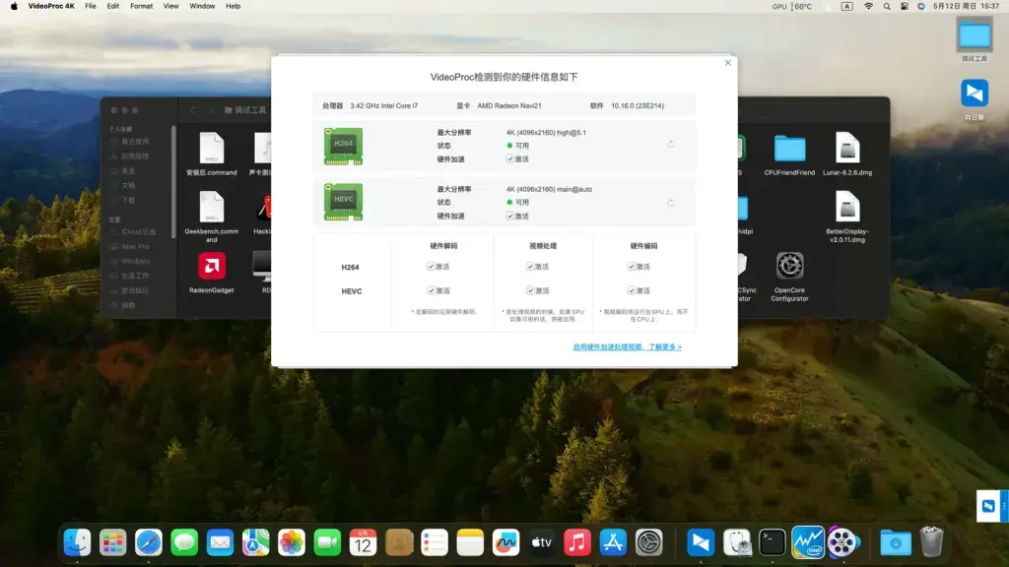Open Calendar from the Dock
This screenshot has width=1009, height=567.
[363, 542]
